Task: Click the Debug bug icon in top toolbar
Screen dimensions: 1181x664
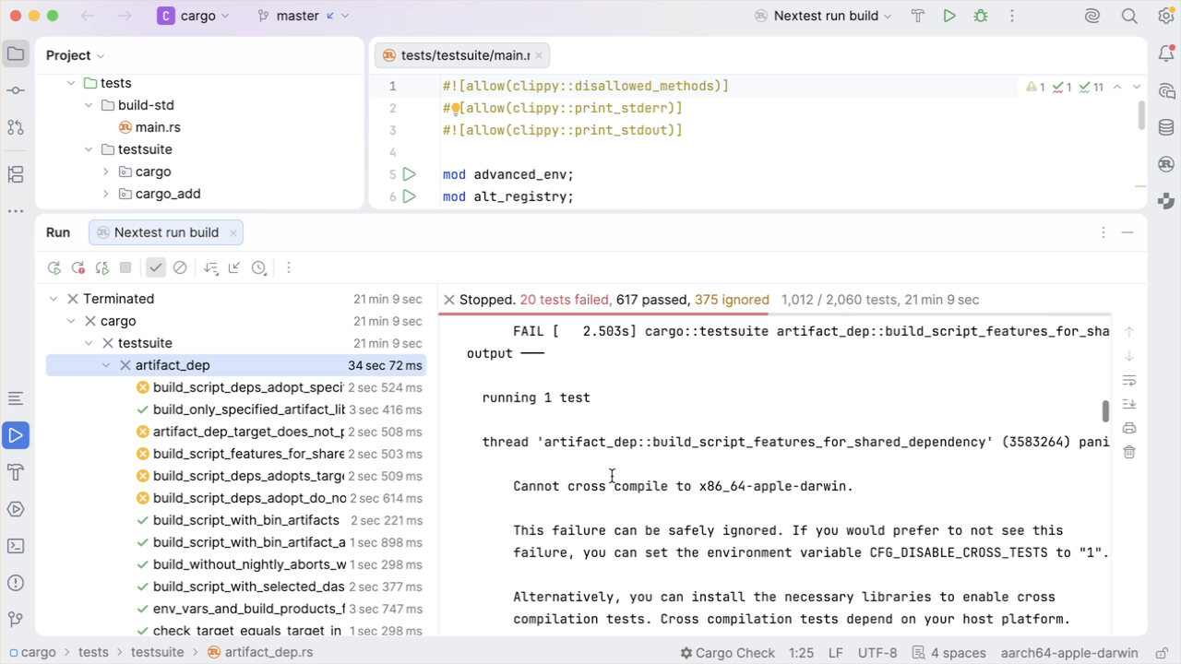Action: 980,16
